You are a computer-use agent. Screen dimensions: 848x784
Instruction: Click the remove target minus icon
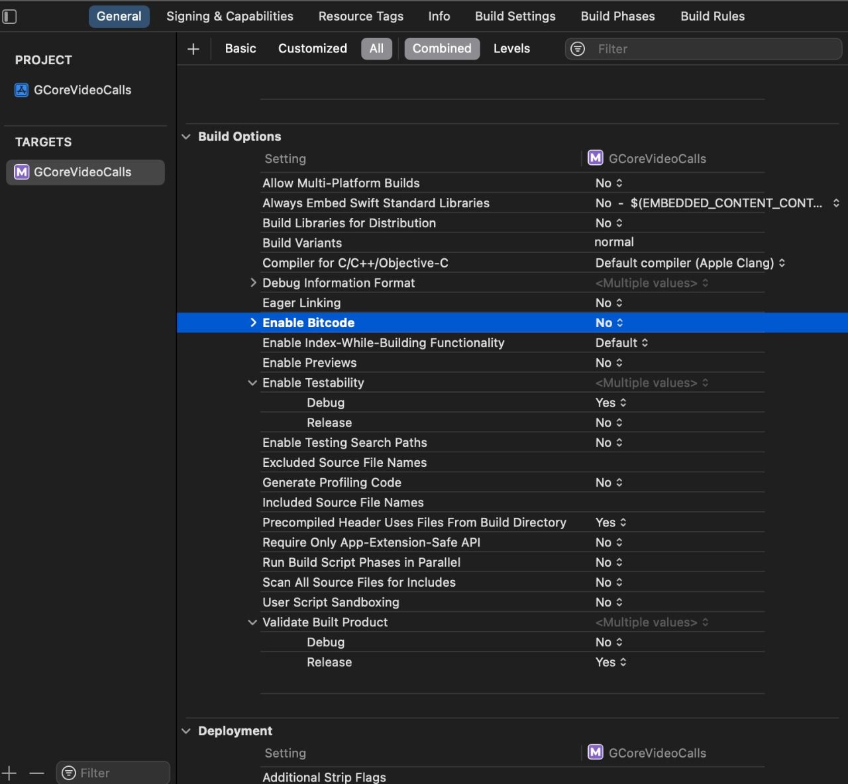[36, 773]
